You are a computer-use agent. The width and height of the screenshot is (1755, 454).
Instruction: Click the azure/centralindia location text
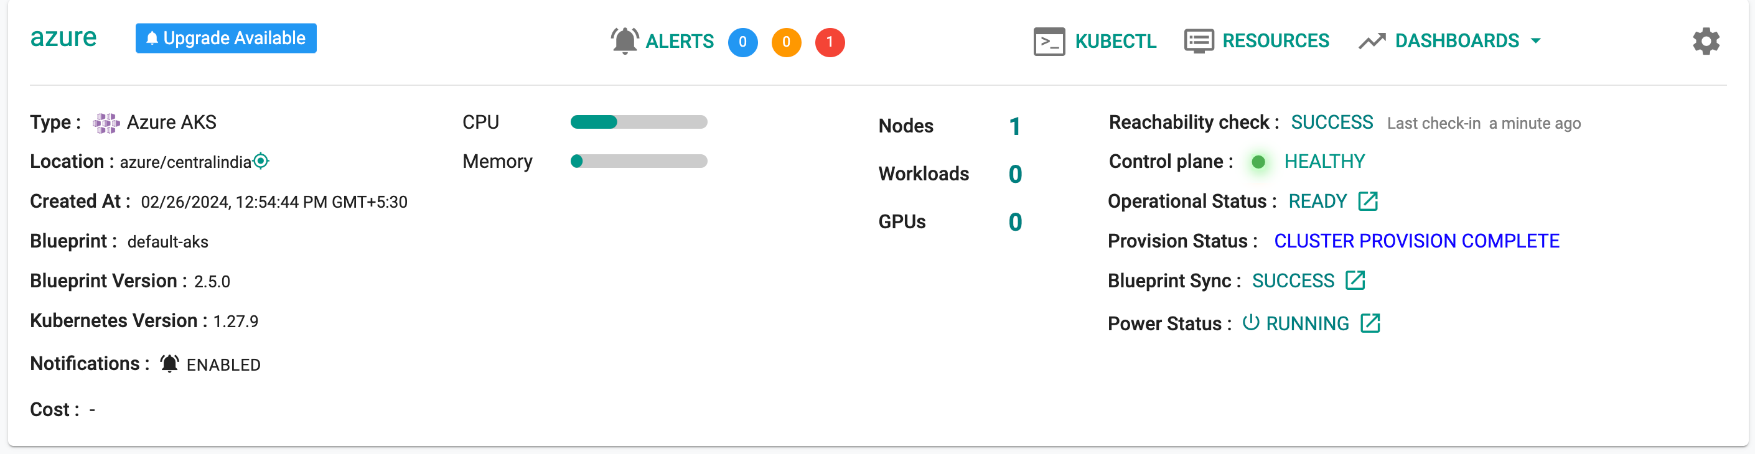185,163
